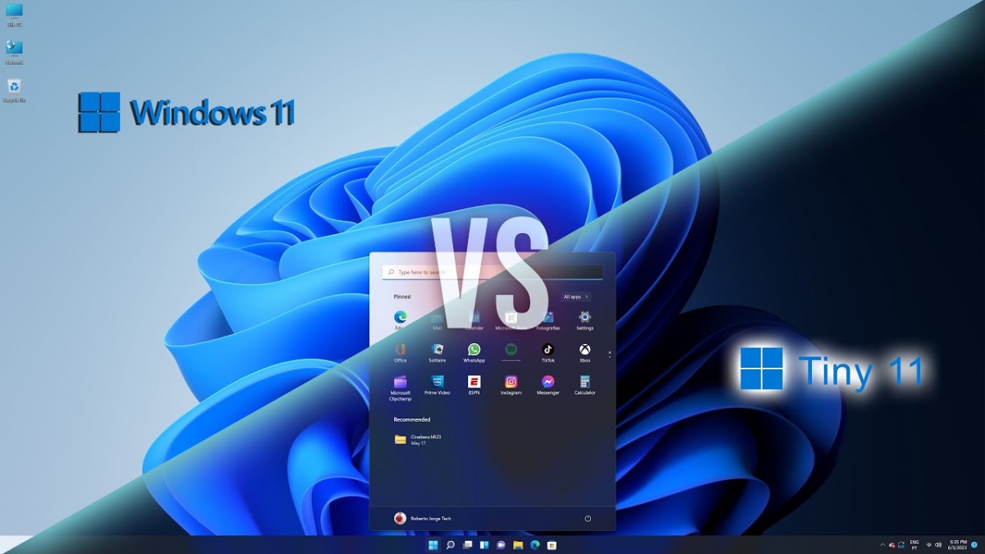Expand the All apps list
985x554 pixels.
pyautogui.click(x=575, y=296)
